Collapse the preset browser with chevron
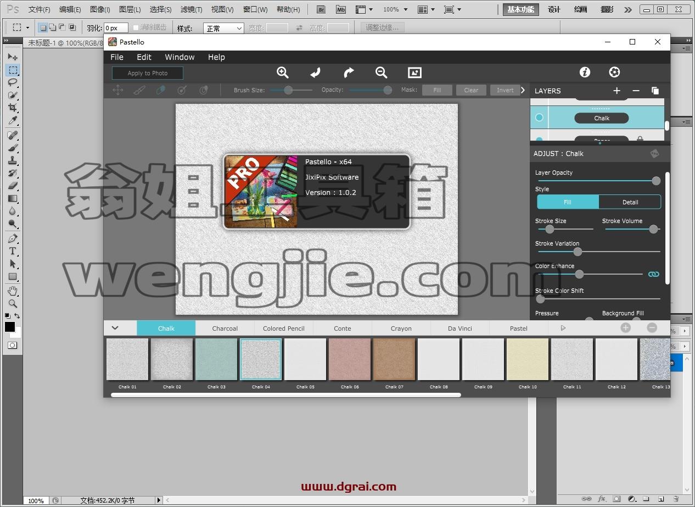Viewport: 695px width, 507px height. [115, 328]
